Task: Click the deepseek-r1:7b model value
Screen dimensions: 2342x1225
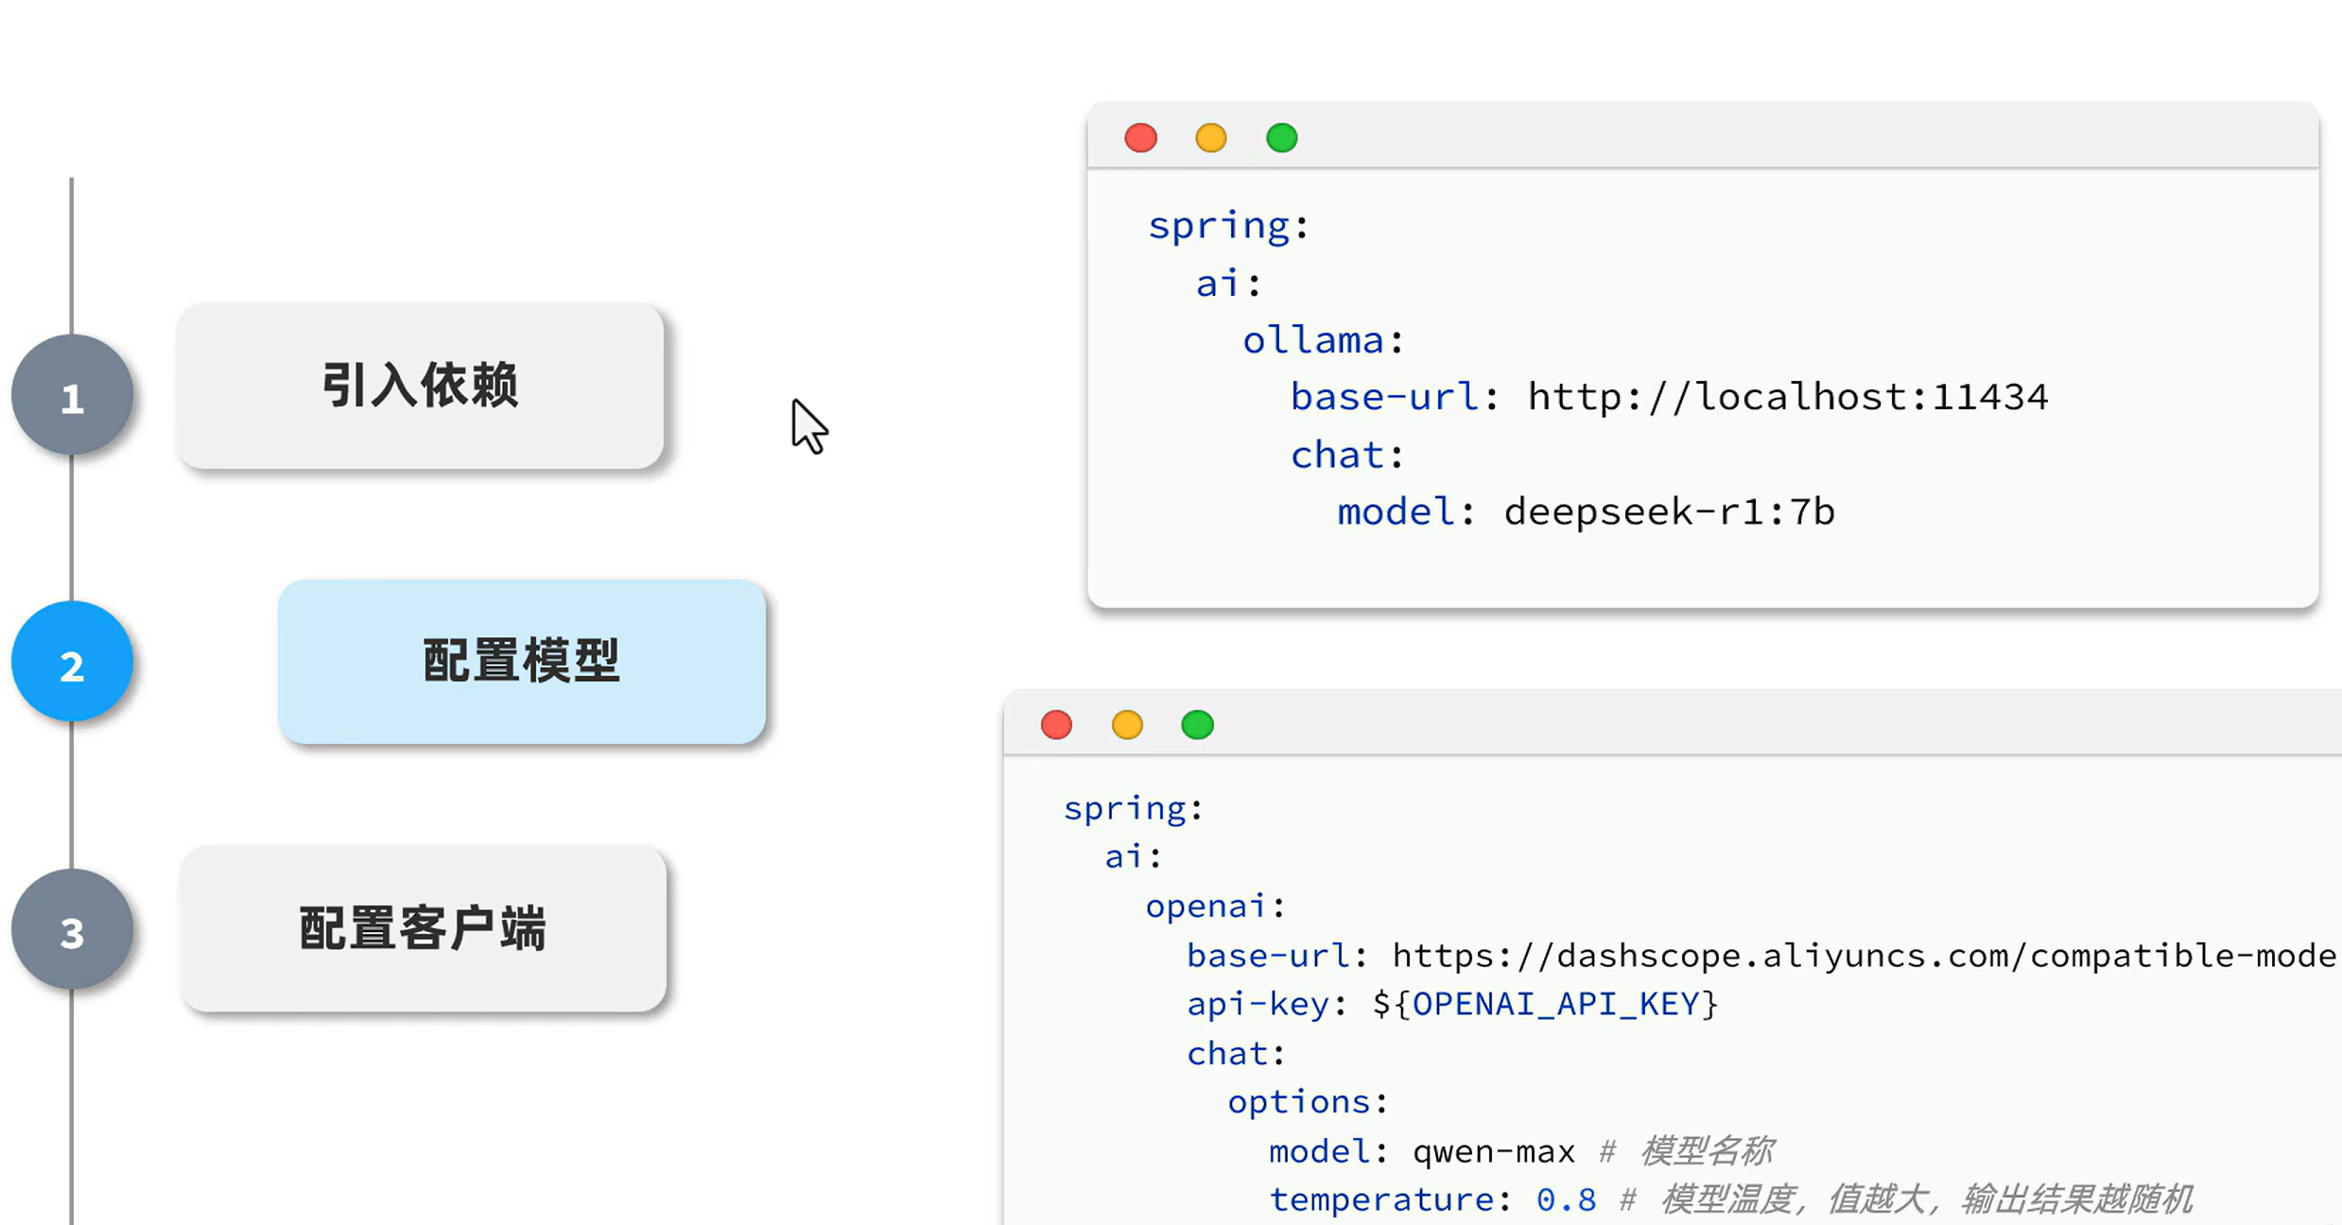Action: pyautogui.click(x=1669, y=512)
